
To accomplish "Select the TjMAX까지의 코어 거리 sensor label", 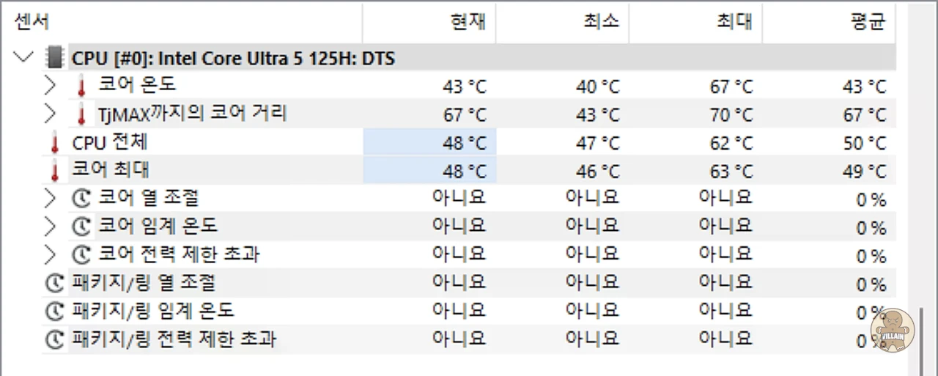I will click(192, 114).
